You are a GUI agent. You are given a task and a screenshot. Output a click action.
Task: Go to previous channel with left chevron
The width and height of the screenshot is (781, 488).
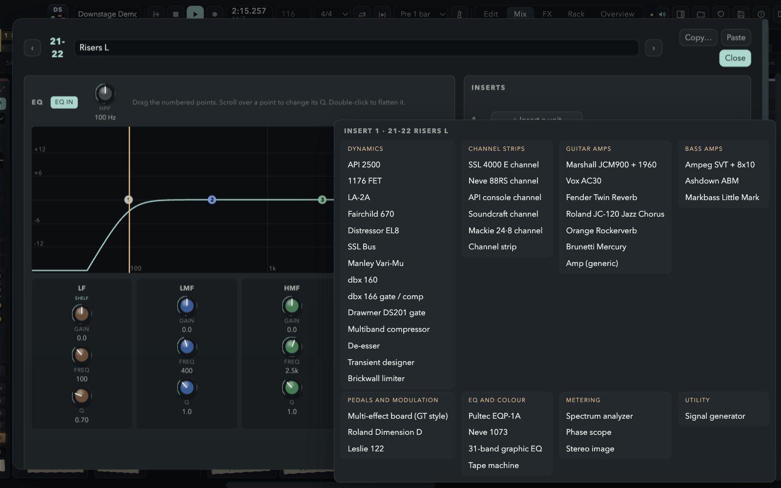pyautogui.click(x=32, y=48)
